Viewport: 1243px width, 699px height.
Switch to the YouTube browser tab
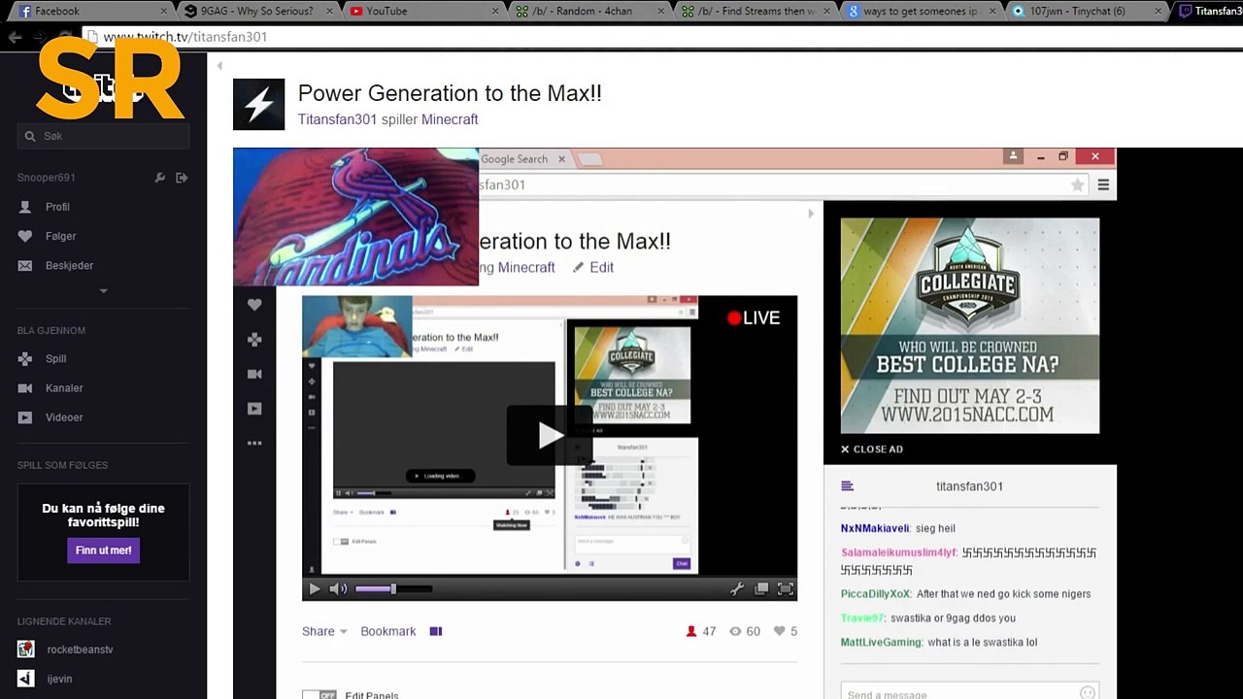point(424,11)
